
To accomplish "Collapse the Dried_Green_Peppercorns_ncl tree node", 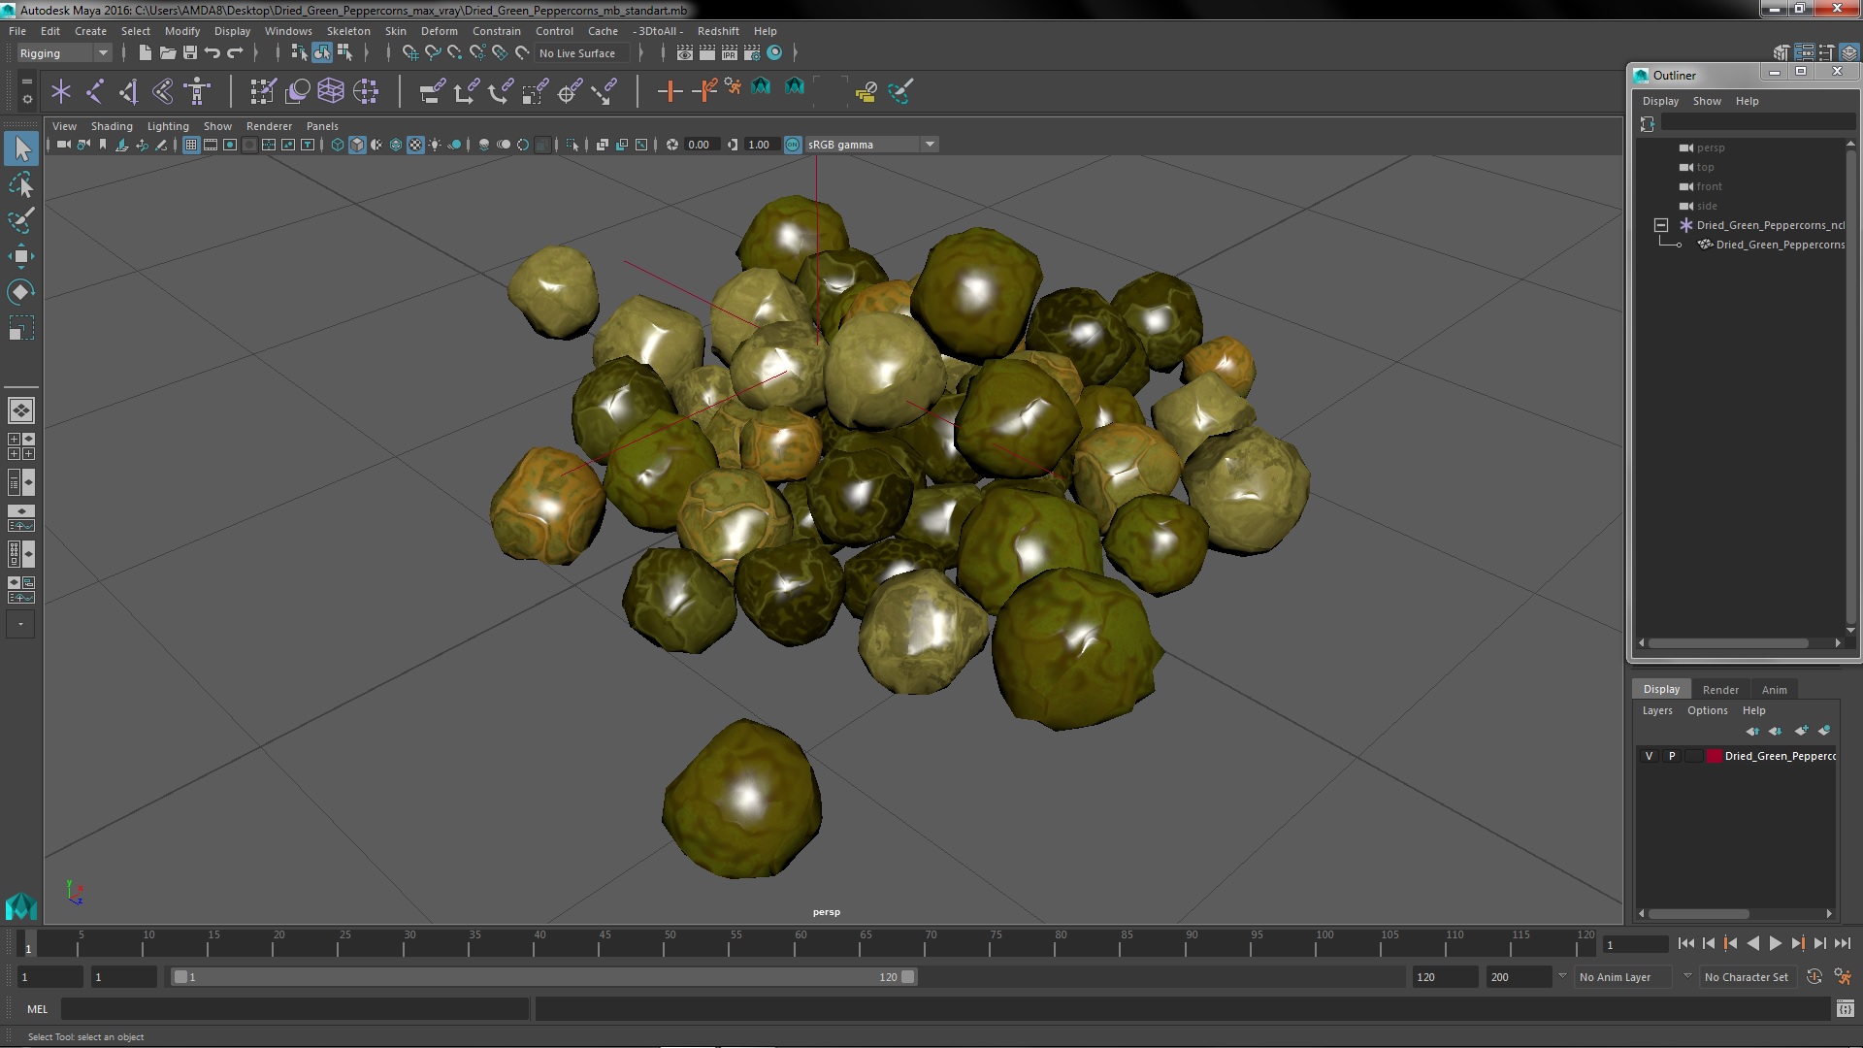I will pyautogui.click(x=1661, y=225).
